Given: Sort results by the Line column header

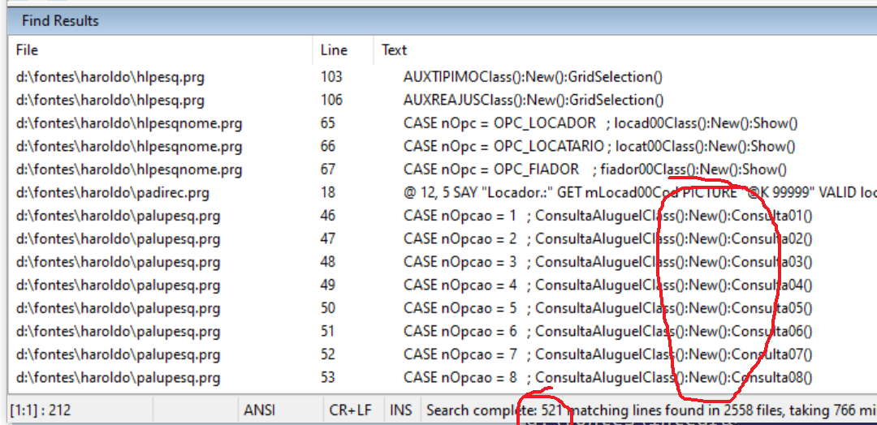Looking at the screenshot, I should tap(334, 50).
